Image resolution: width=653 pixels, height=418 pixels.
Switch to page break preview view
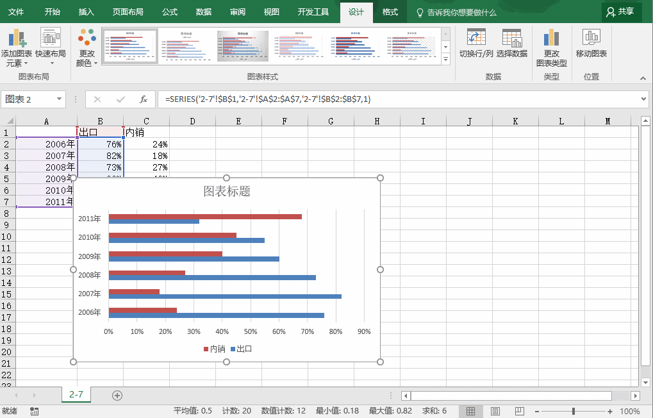(x=519, y=412)
